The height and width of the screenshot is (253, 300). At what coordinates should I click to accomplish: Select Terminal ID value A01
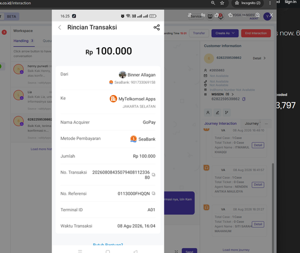[151, 210]
